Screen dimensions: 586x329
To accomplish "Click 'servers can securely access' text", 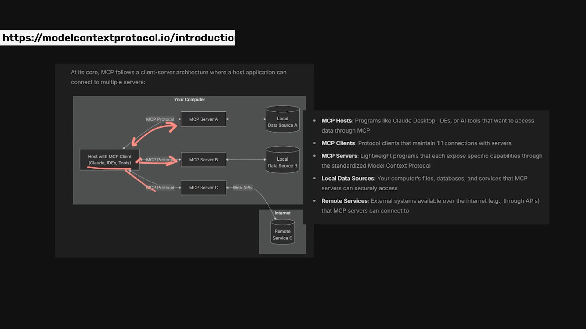I will pos(360,188).
